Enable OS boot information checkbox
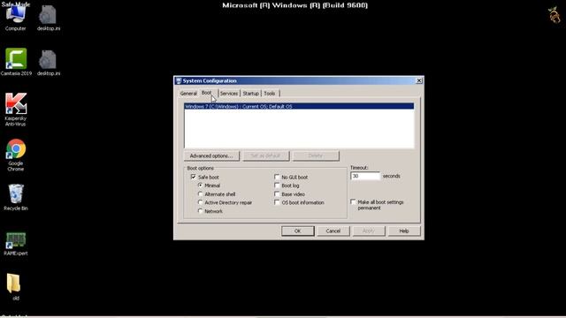Viewport: 566px width, 318px height. click(x=277, y=202)
